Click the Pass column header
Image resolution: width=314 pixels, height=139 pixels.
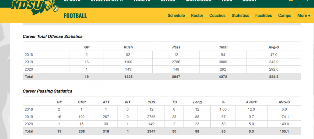(176, 47)
